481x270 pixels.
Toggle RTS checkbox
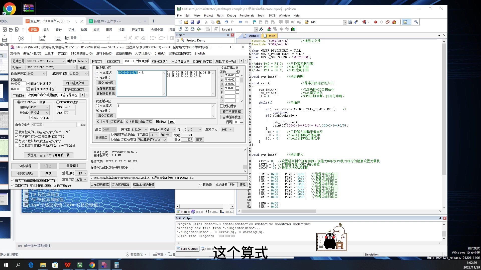pos(31,118)
